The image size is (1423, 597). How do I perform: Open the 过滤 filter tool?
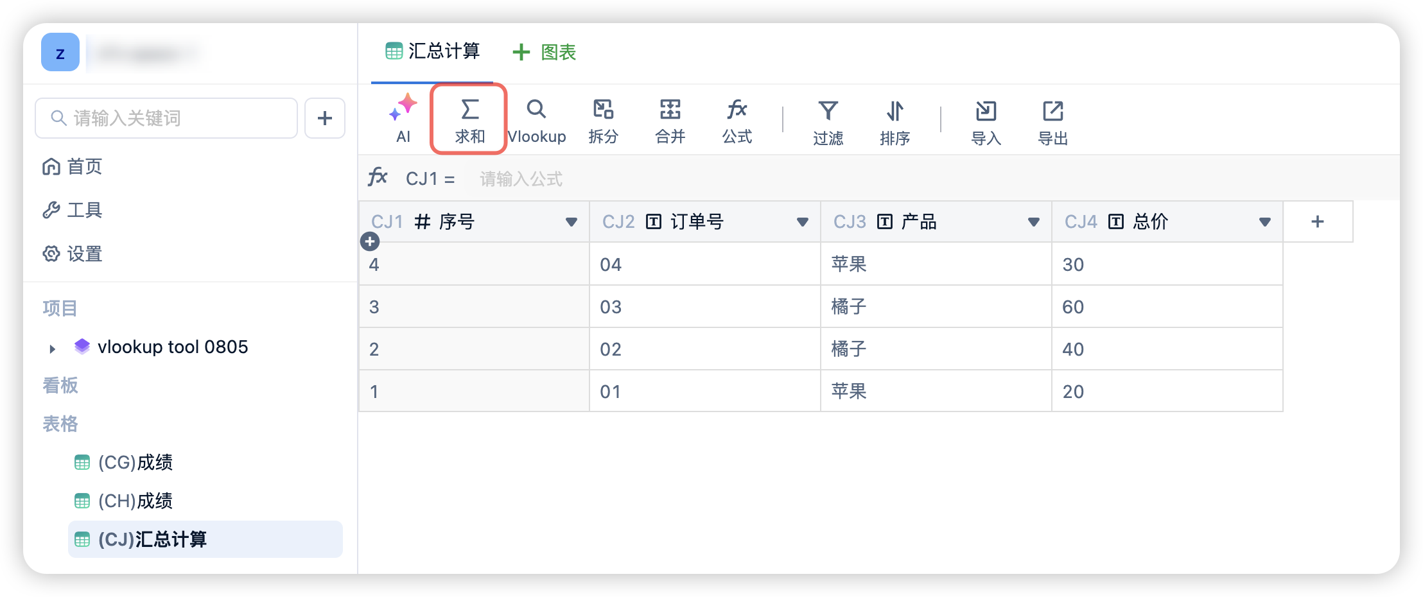(828, 122)
